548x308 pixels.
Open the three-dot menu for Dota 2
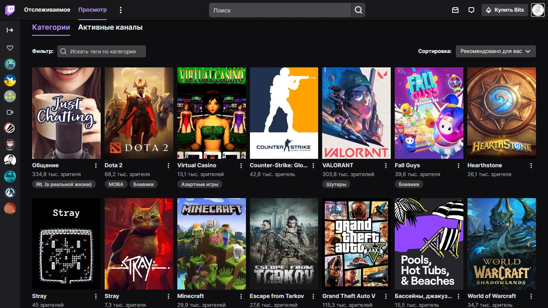tap(168, 166)
